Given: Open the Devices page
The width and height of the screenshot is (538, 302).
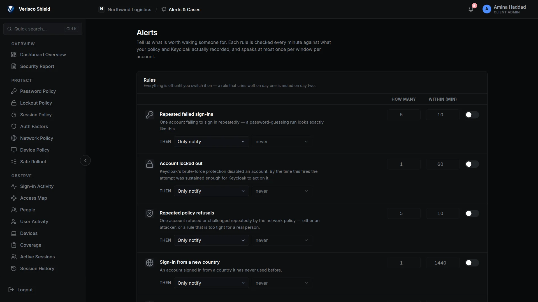Looking at the screenshot, I should coord(29,233).
